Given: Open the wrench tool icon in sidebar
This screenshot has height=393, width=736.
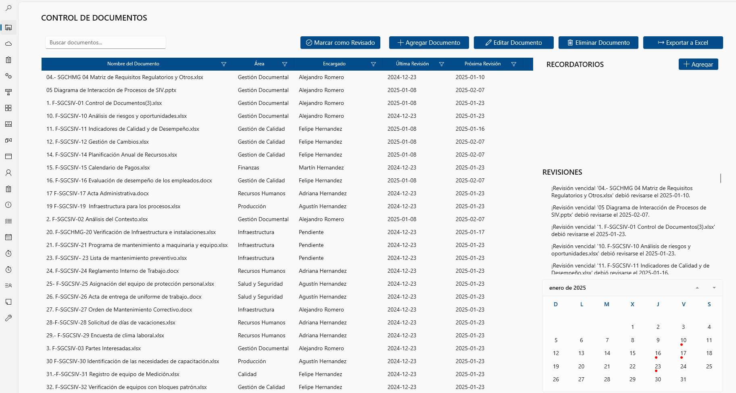Looking at the screenshot, I should (x=8, y=318).
